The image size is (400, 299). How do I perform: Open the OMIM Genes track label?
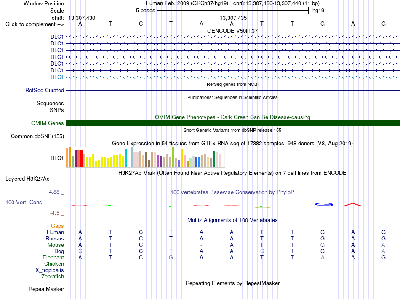click(48, 123)
